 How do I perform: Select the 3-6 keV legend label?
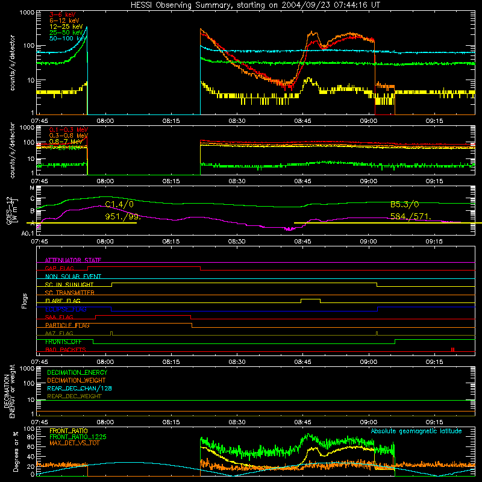pyautogui.click(x=63, y=14)
